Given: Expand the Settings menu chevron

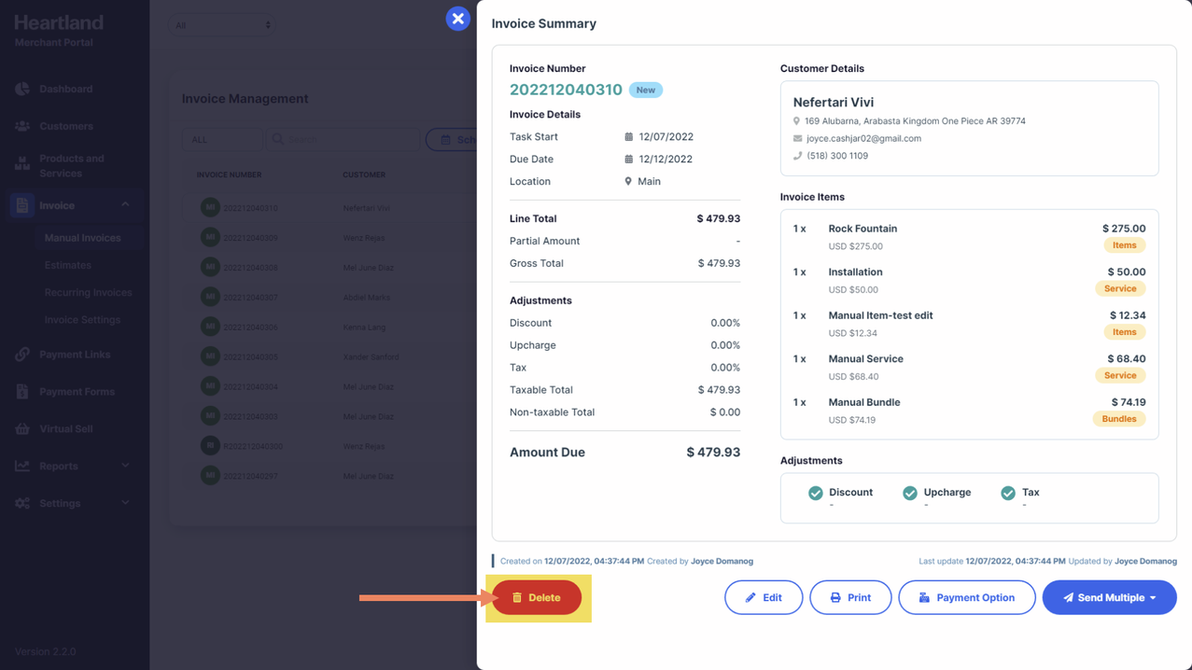Looking at the screenshot, I should point(125,503).
